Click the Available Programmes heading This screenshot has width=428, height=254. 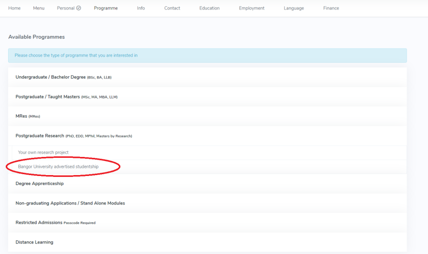pyautogui.click(x=36, y=37)
